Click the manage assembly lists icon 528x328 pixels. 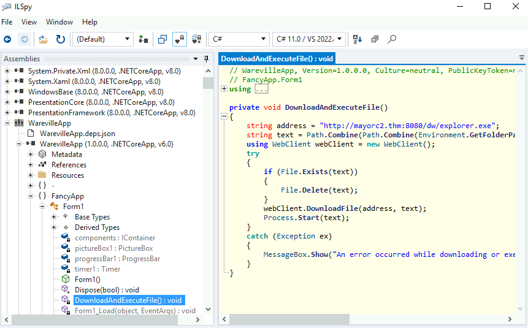tap(143, 39)
